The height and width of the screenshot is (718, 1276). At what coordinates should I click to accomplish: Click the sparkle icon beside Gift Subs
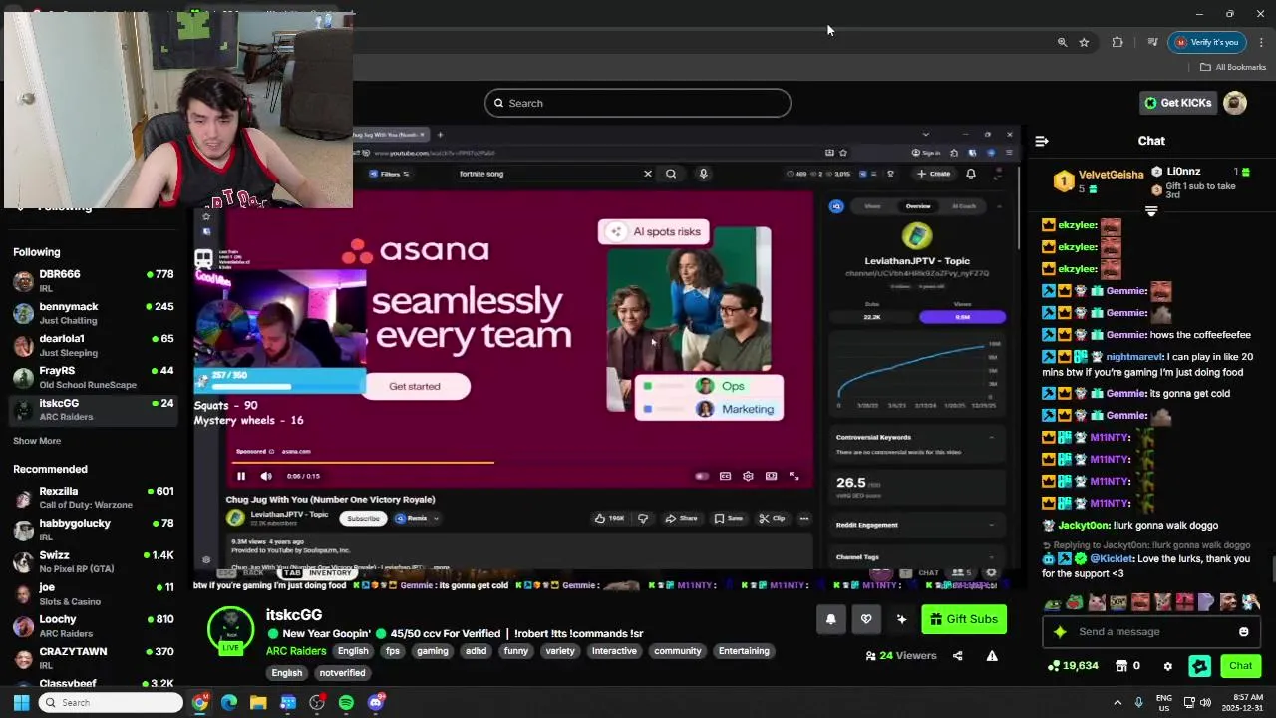point(901,619)
